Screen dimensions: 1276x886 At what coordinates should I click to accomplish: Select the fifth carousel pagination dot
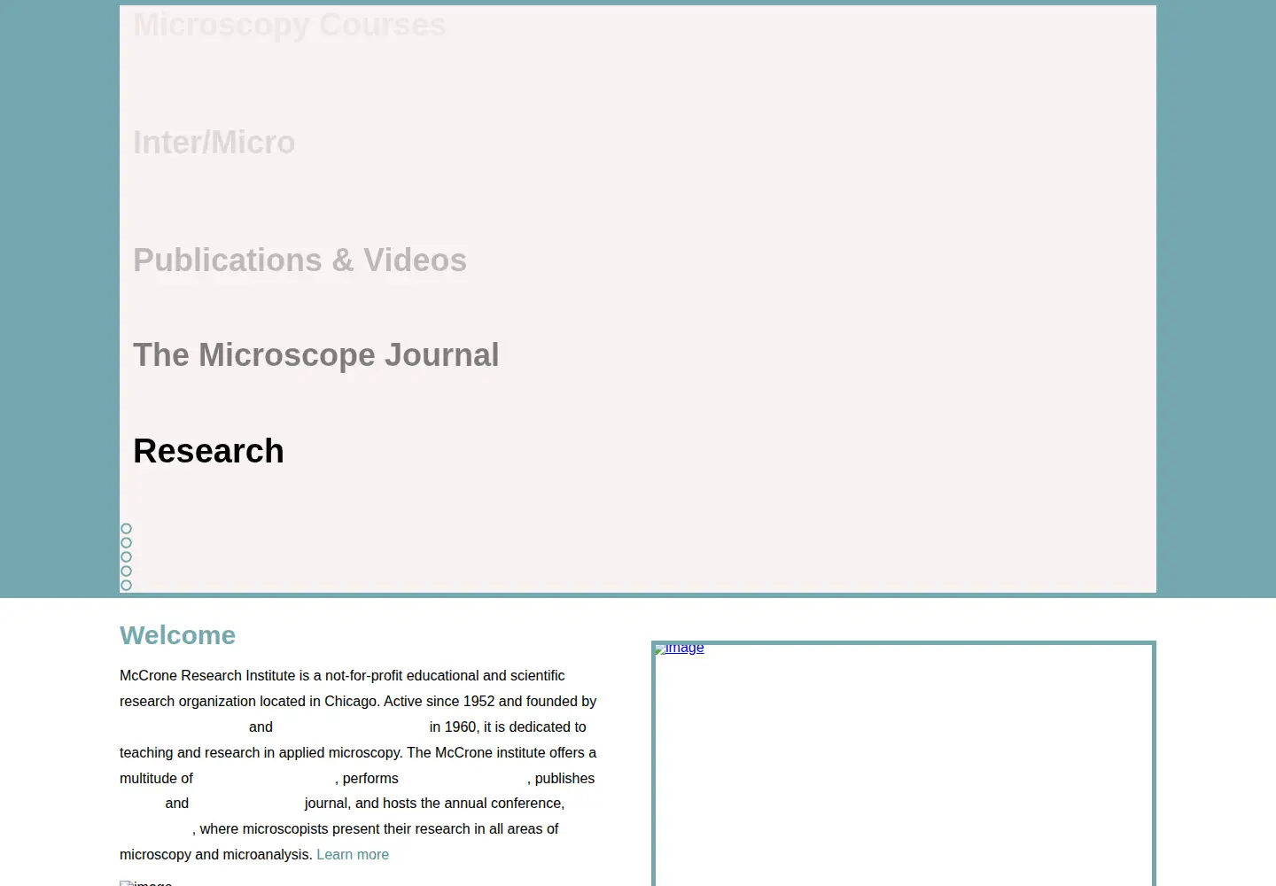[126, 586]
